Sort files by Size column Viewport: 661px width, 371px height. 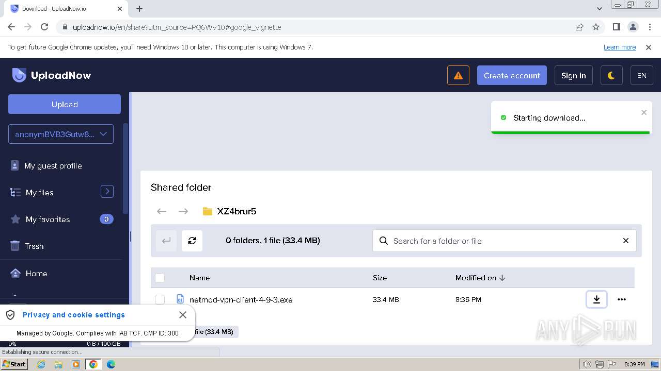tap(380, 278)
